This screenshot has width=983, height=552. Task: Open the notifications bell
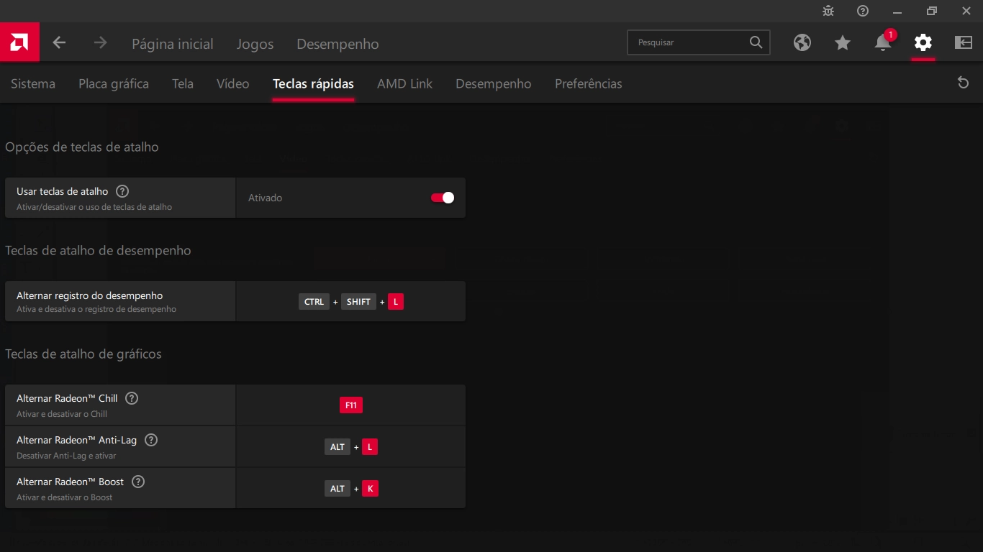click(883, 43)
